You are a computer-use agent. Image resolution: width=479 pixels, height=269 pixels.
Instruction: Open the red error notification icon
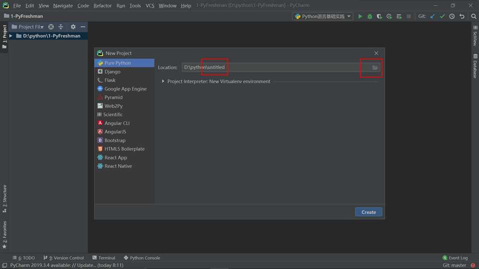point(473,266)
